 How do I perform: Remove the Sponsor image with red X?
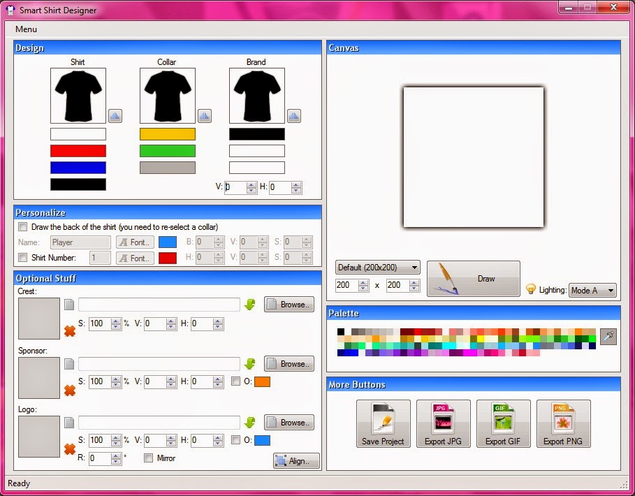pyautogui.click(x=70, y=391)
